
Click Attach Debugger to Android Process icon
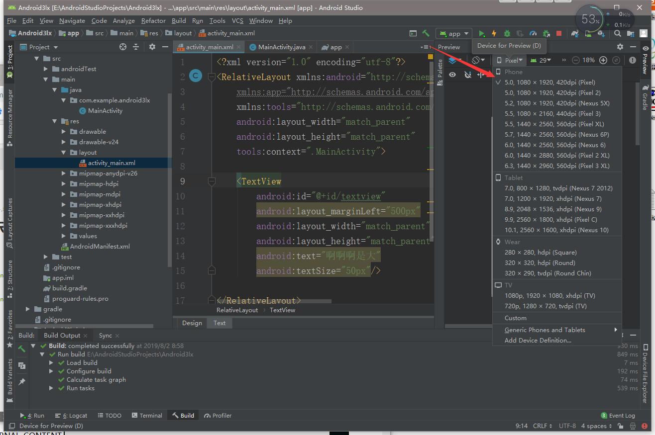tap(546, 33)
